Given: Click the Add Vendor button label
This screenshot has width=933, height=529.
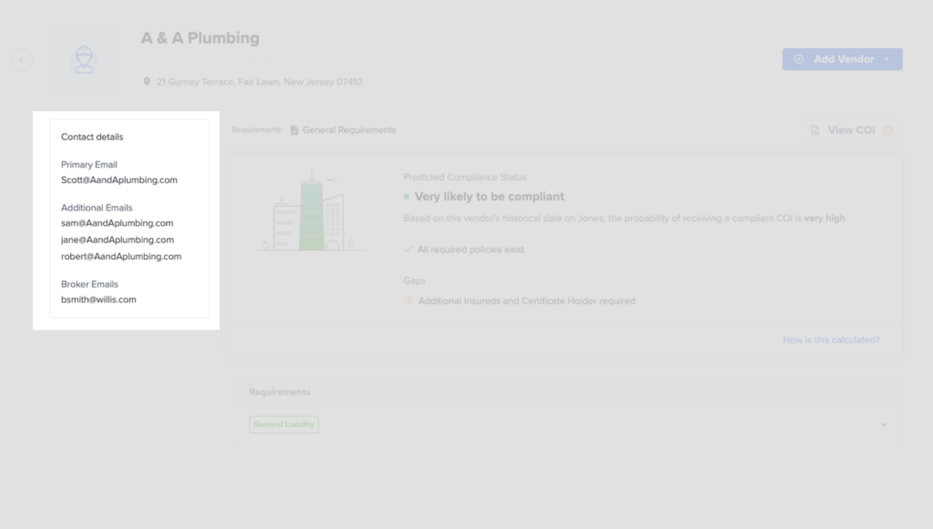Looking at the screenshot, I should tap(843, 59).
